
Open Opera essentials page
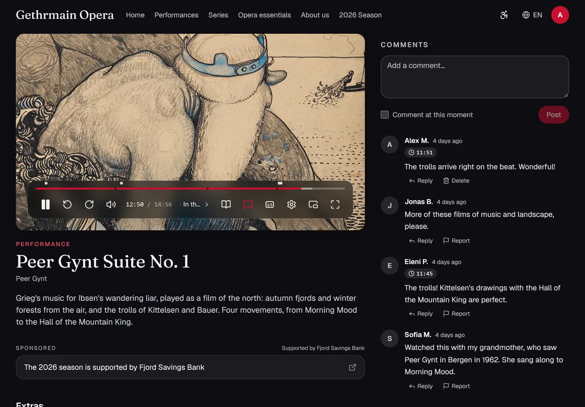pyautogui.click(x=265, y=15)
